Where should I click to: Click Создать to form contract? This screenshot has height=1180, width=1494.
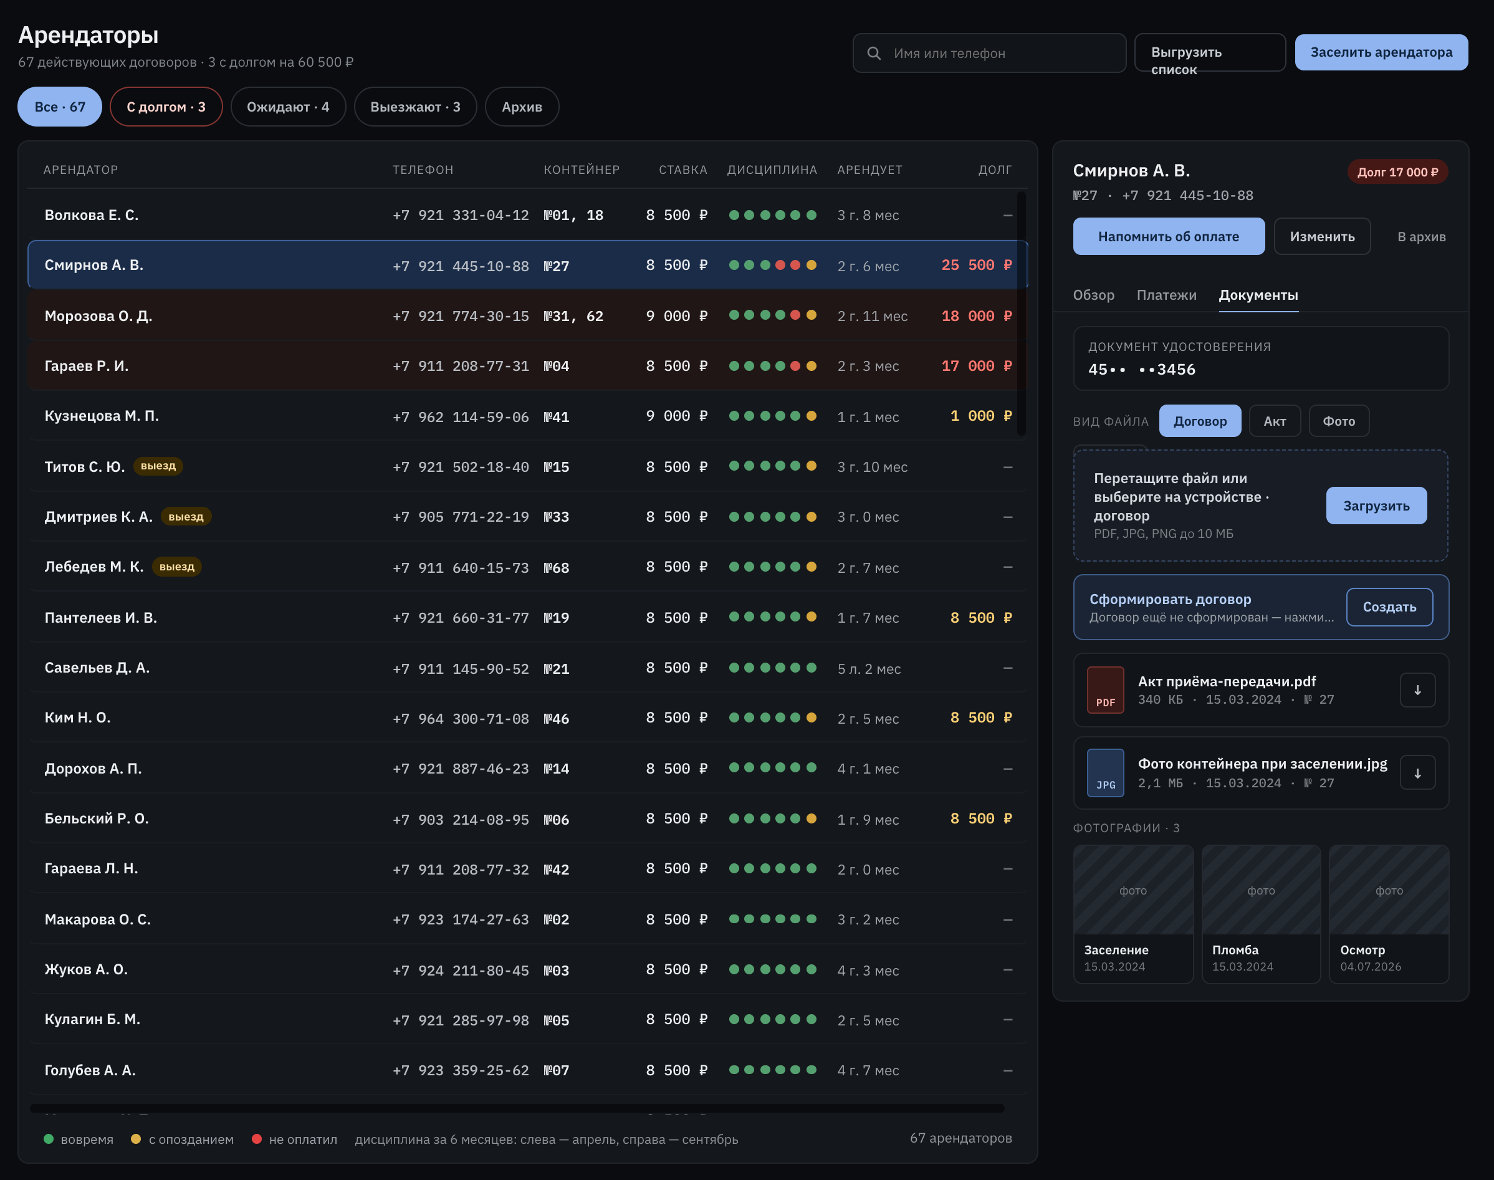pyautogui.click(x=1389, y=607)
